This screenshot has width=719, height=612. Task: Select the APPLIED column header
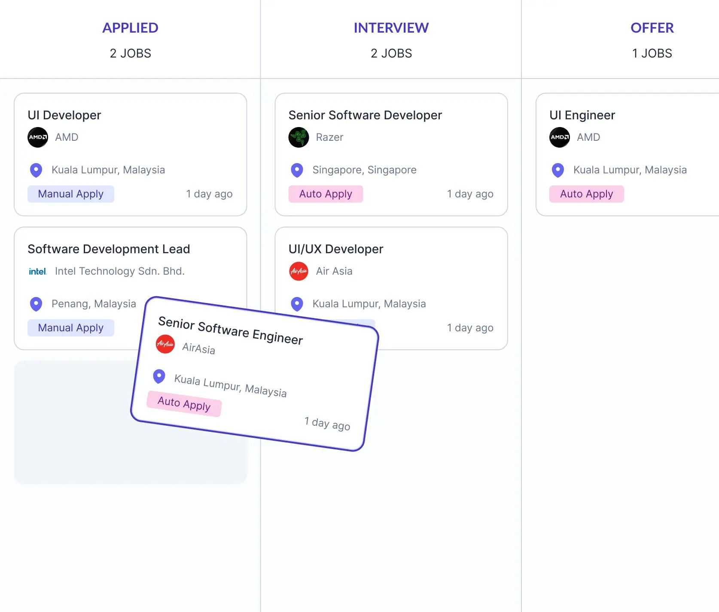(x=130, y=27)
